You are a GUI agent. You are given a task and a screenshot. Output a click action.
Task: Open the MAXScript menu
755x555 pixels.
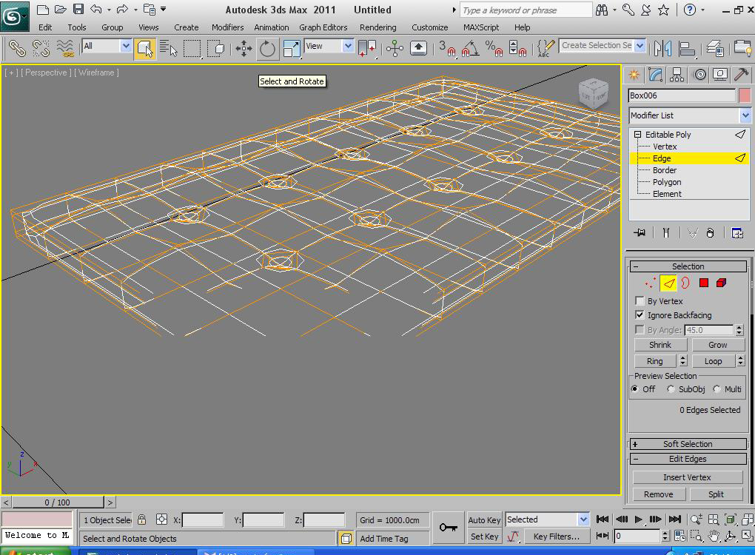tap(481, 27)
